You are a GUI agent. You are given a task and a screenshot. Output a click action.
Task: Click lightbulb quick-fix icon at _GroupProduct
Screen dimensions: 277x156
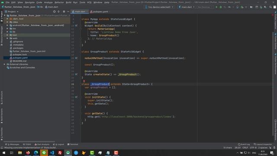pos(84,81)
